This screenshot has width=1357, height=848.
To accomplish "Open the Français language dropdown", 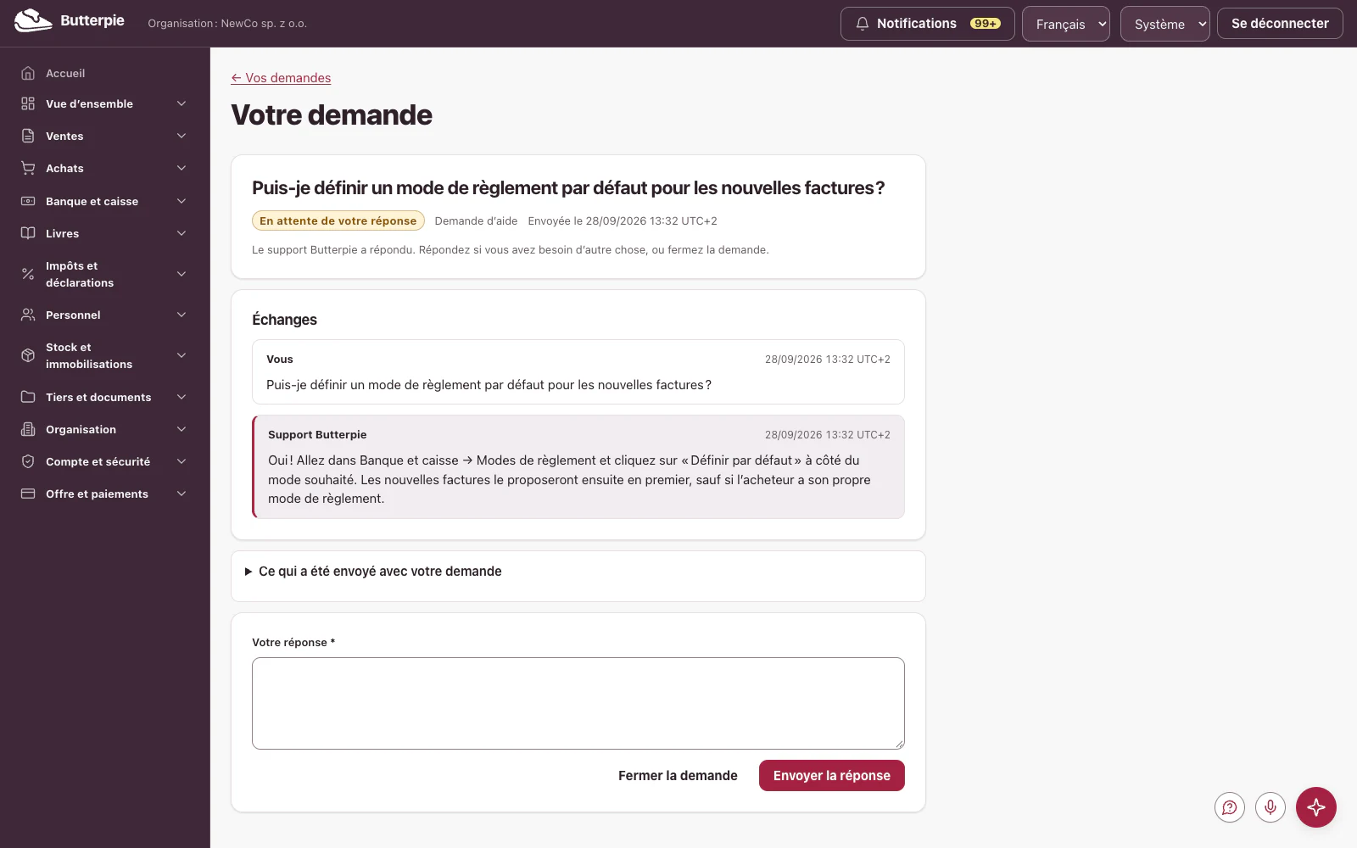I will (1066, 24).
